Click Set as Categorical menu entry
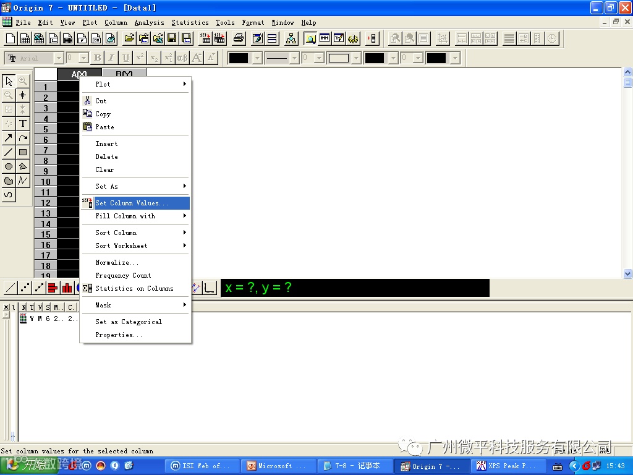This screenshot has width=633, height=475. [135, 322]
